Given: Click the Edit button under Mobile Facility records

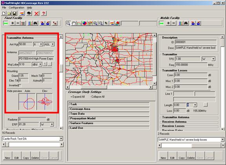Looking at the screenshot, I should (x=172, y=156).
